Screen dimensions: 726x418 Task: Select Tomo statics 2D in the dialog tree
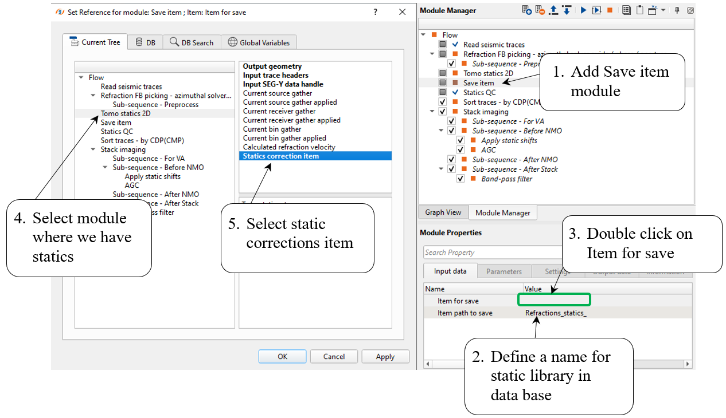click(126, 113)
